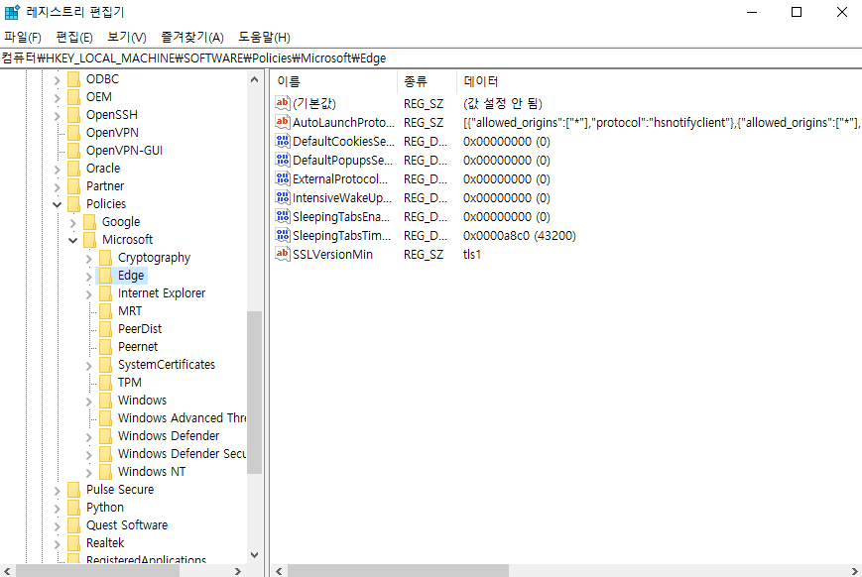This screenshot has width=862, height=577.
Task: Click the OpenSSH folder icon
Action: [73, 115]
